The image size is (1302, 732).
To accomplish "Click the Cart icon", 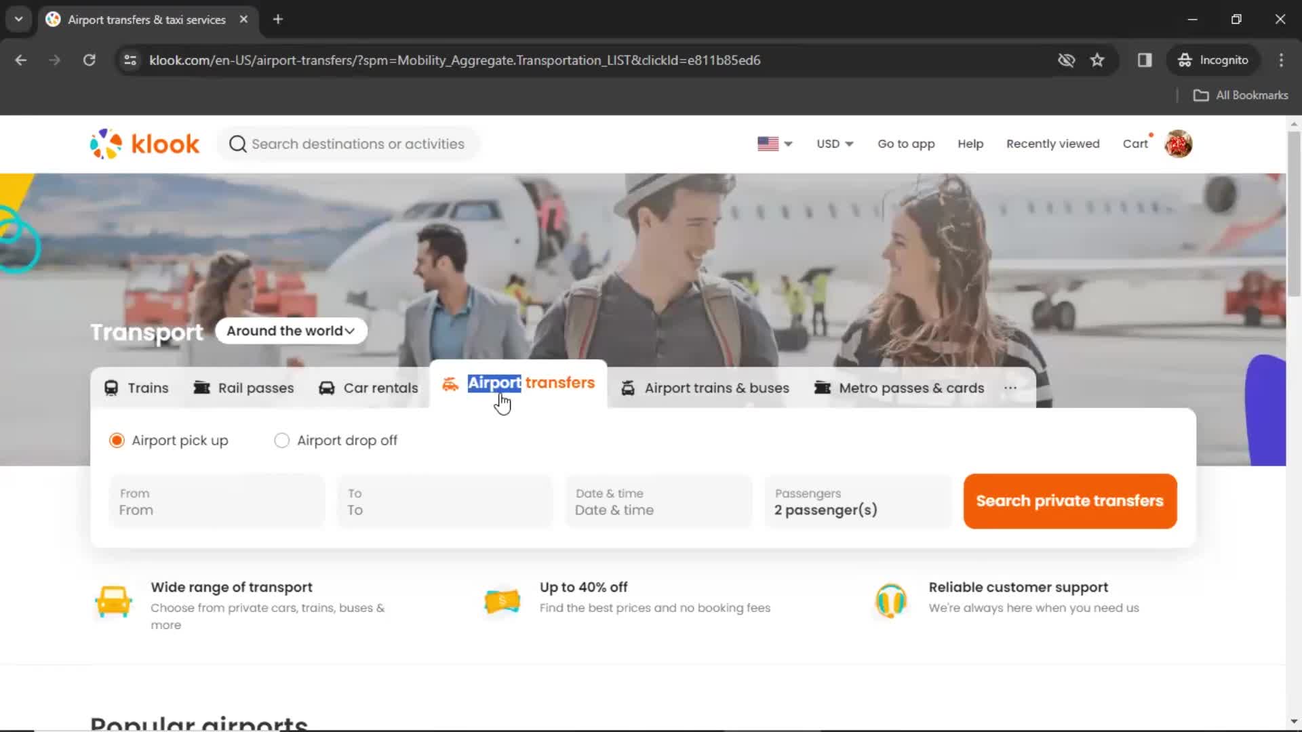I will [1136, 144].
